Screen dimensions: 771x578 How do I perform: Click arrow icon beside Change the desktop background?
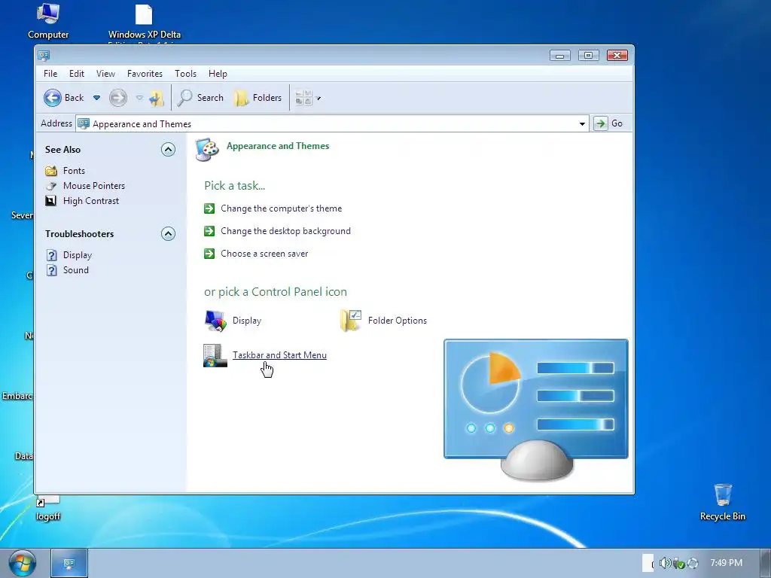pyautogui.click(x=209, y=231)
